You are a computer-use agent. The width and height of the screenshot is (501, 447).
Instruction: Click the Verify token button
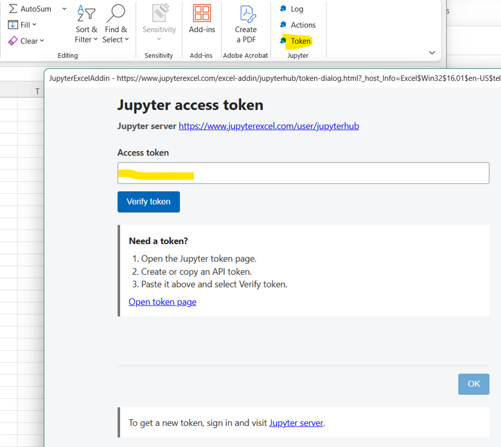pyautogui.click(x=148, y=202)
